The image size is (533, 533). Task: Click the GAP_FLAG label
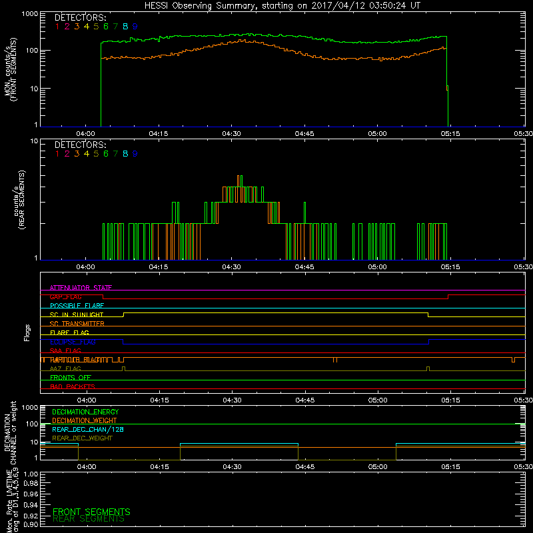click(65, 296)
